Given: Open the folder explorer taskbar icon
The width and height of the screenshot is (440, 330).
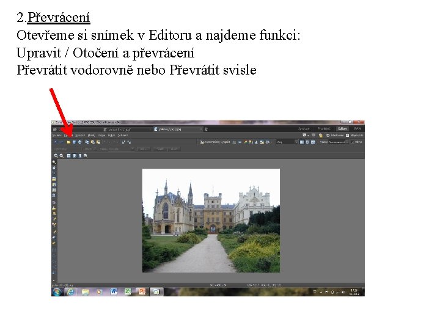Looking at the screenshot, I should pos(86,292).
